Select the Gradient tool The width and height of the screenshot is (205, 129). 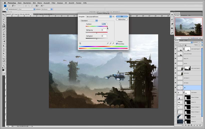point(4,41)
